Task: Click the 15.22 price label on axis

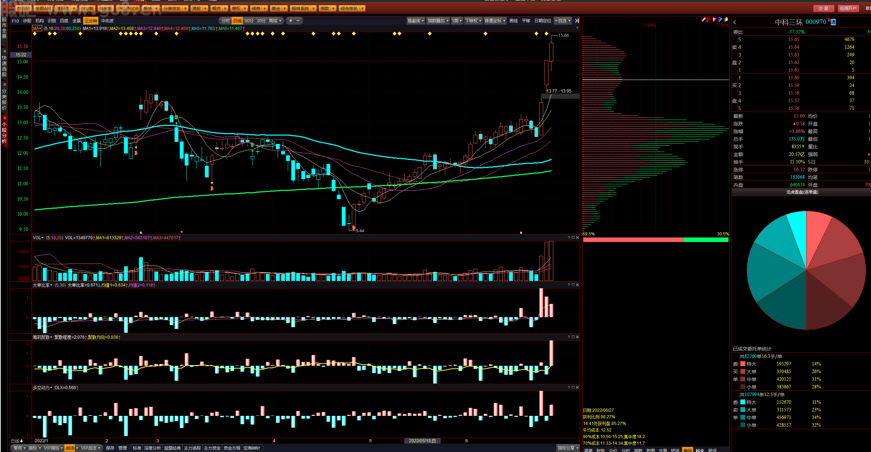Action: pos(21,55)
